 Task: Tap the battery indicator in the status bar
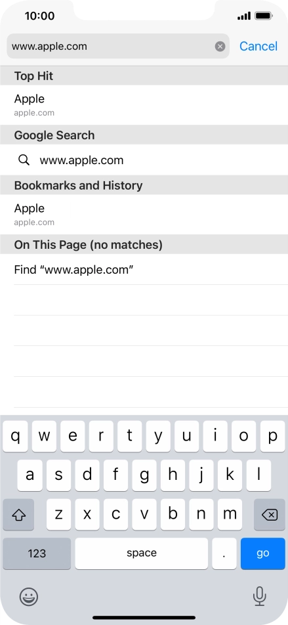pyautogui.click(x=263, y=16)
